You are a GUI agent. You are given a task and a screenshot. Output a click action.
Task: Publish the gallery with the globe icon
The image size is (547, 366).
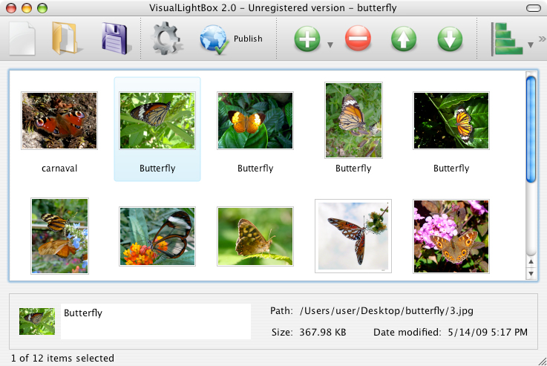(x=215, y=39)
